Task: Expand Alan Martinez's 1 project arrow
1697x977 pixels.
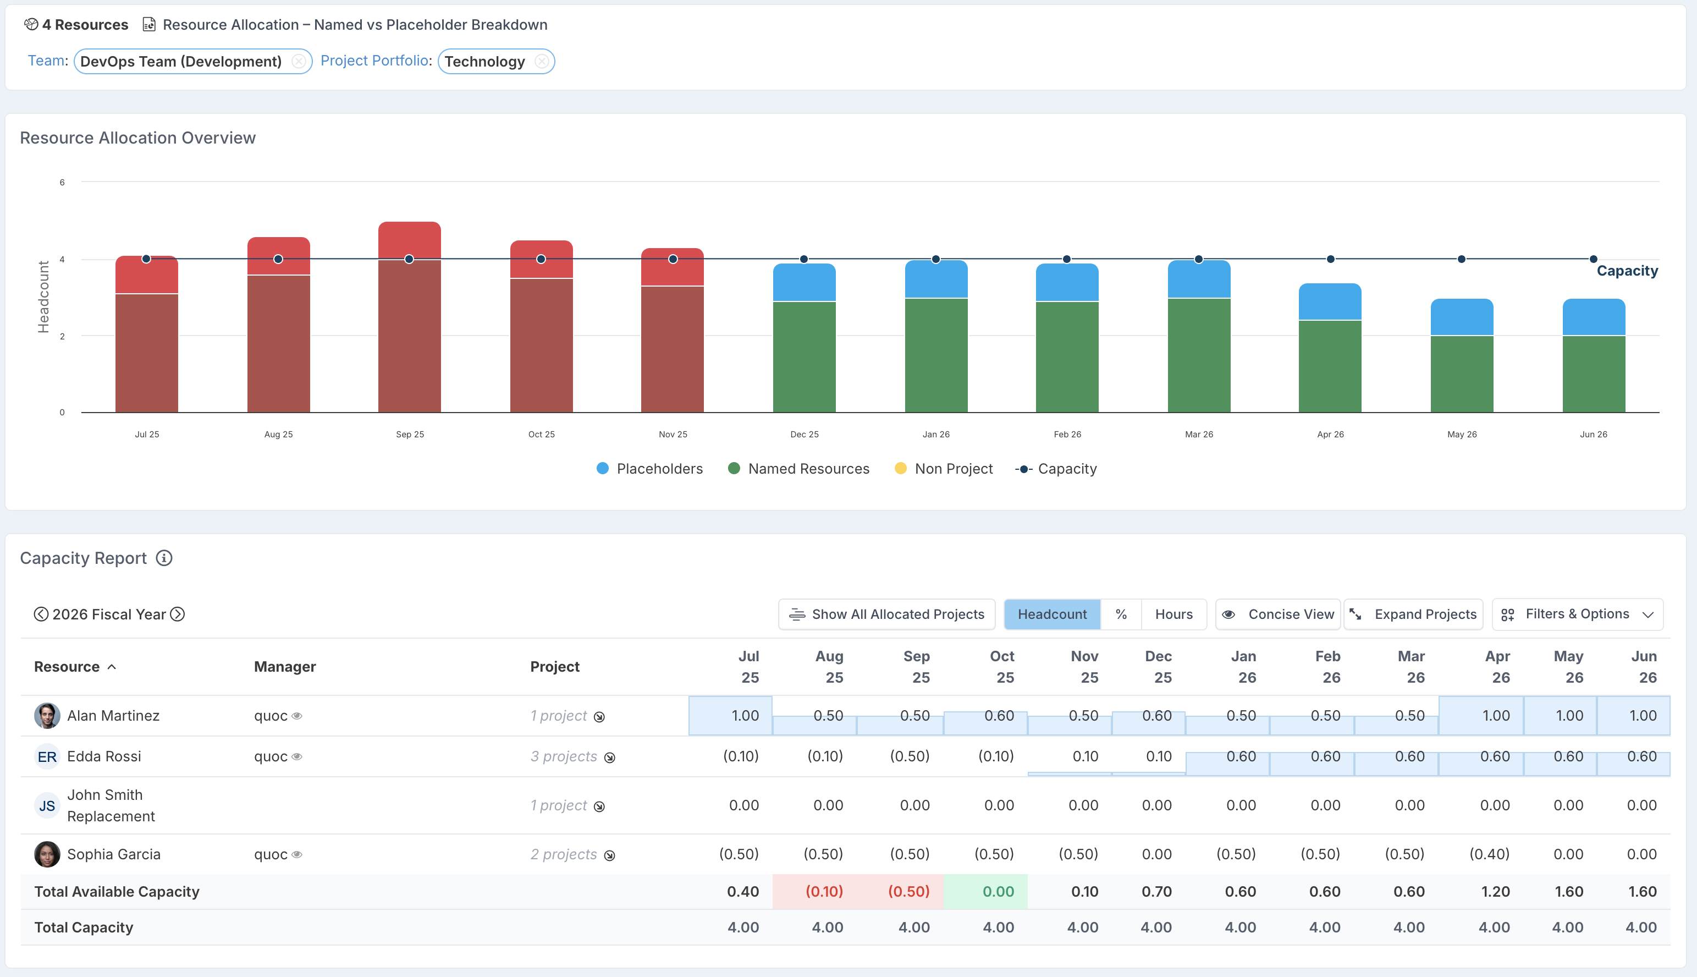Action: (x=599, y=717)
